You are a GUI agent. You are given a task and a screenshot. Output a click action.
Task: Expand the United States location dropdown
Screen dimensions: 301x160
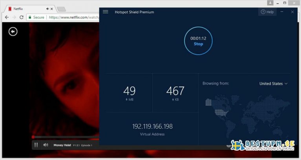274,84
